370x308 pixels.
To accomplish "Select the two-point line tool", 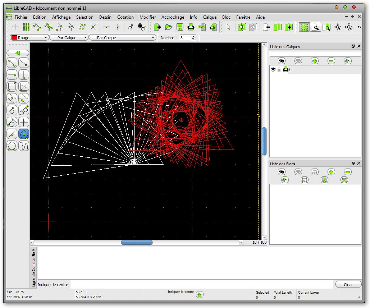I will (x=12, y=63).
